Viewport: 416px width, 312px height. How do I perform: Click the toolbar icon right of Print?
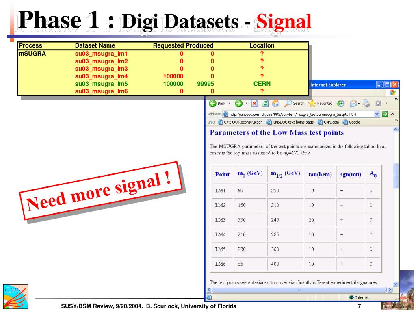click(x=379, y=104)
